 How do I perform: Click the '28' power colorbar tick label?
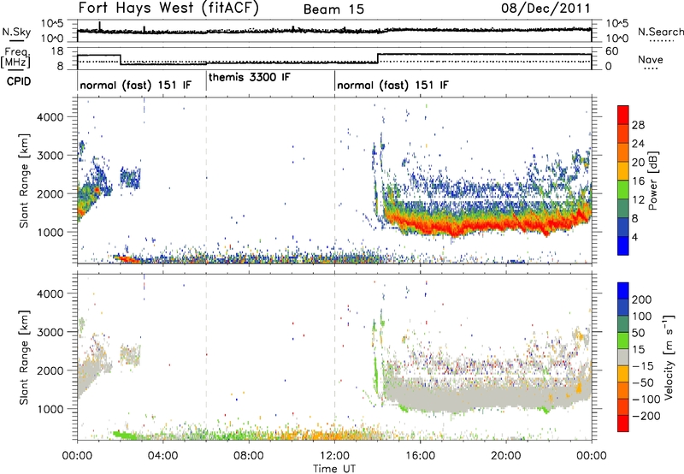pyautogui.click(x=638, y=125)
